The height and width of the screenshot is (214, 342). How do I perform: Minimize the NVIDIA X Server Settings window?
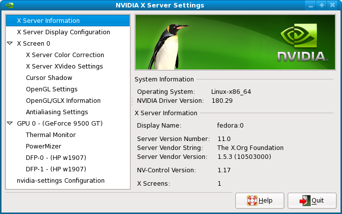pos(311,5)
